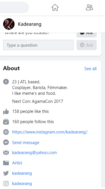Click the Messenger icon beside Send message
The image size is (105, 189).
click(x=6, y=142)
